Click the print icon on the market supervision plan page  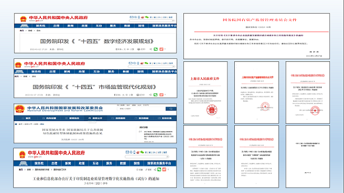pos(138,95)
